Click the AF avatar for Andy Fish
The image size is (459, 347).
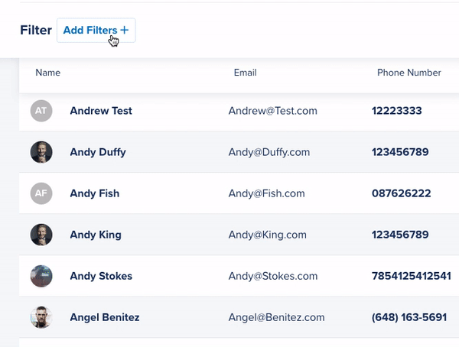tap(41, 193)
